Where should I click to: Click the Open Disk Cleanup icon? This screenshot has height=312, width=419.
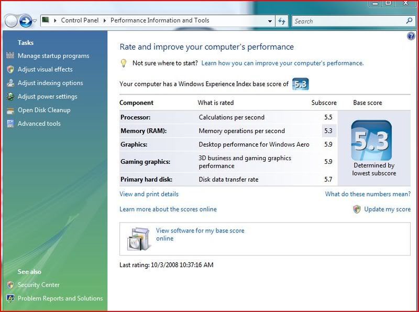coord(10,110)
